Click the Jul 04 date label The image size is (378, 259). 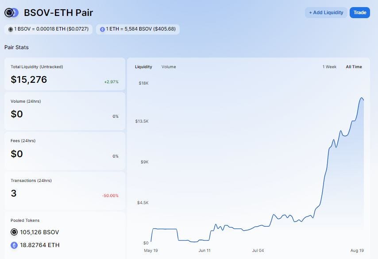point(258,251)
